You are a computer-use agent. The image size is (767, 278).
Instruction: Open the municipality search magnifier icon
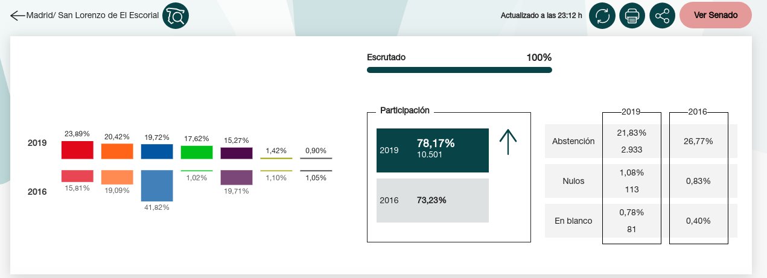176,16
